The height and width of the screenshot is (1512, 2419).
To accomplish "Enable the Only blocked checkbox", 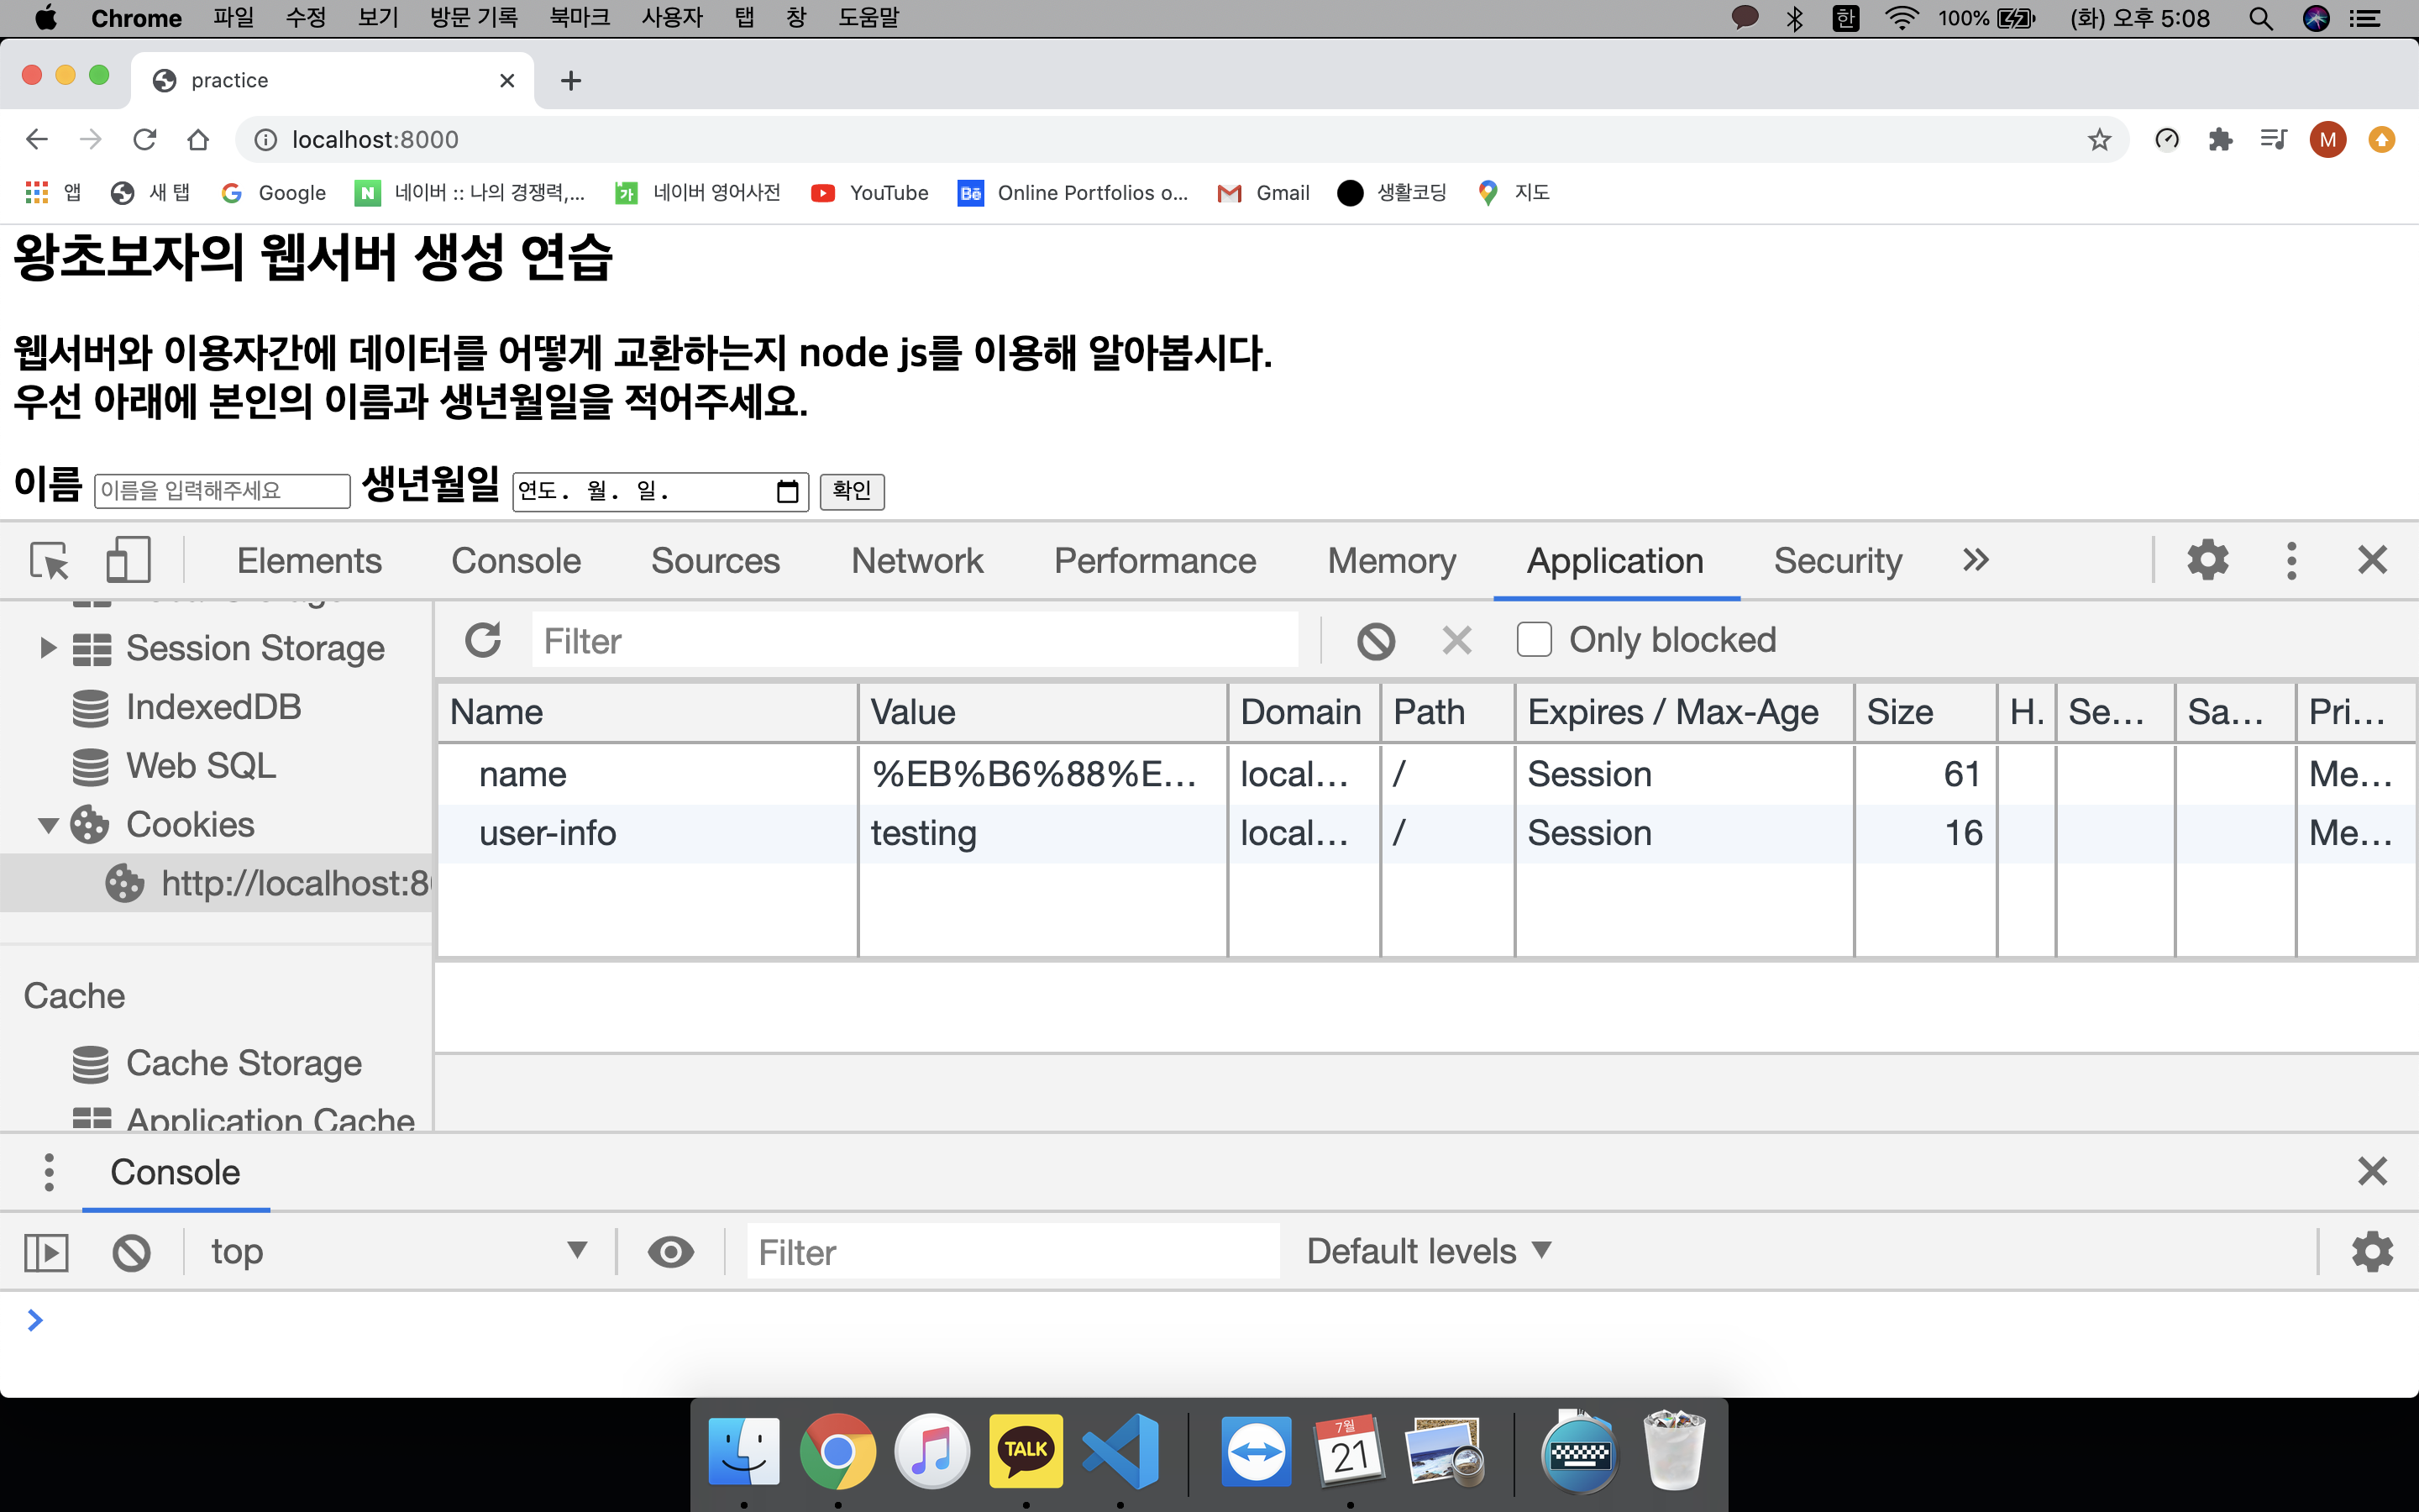I will 1534,640.
